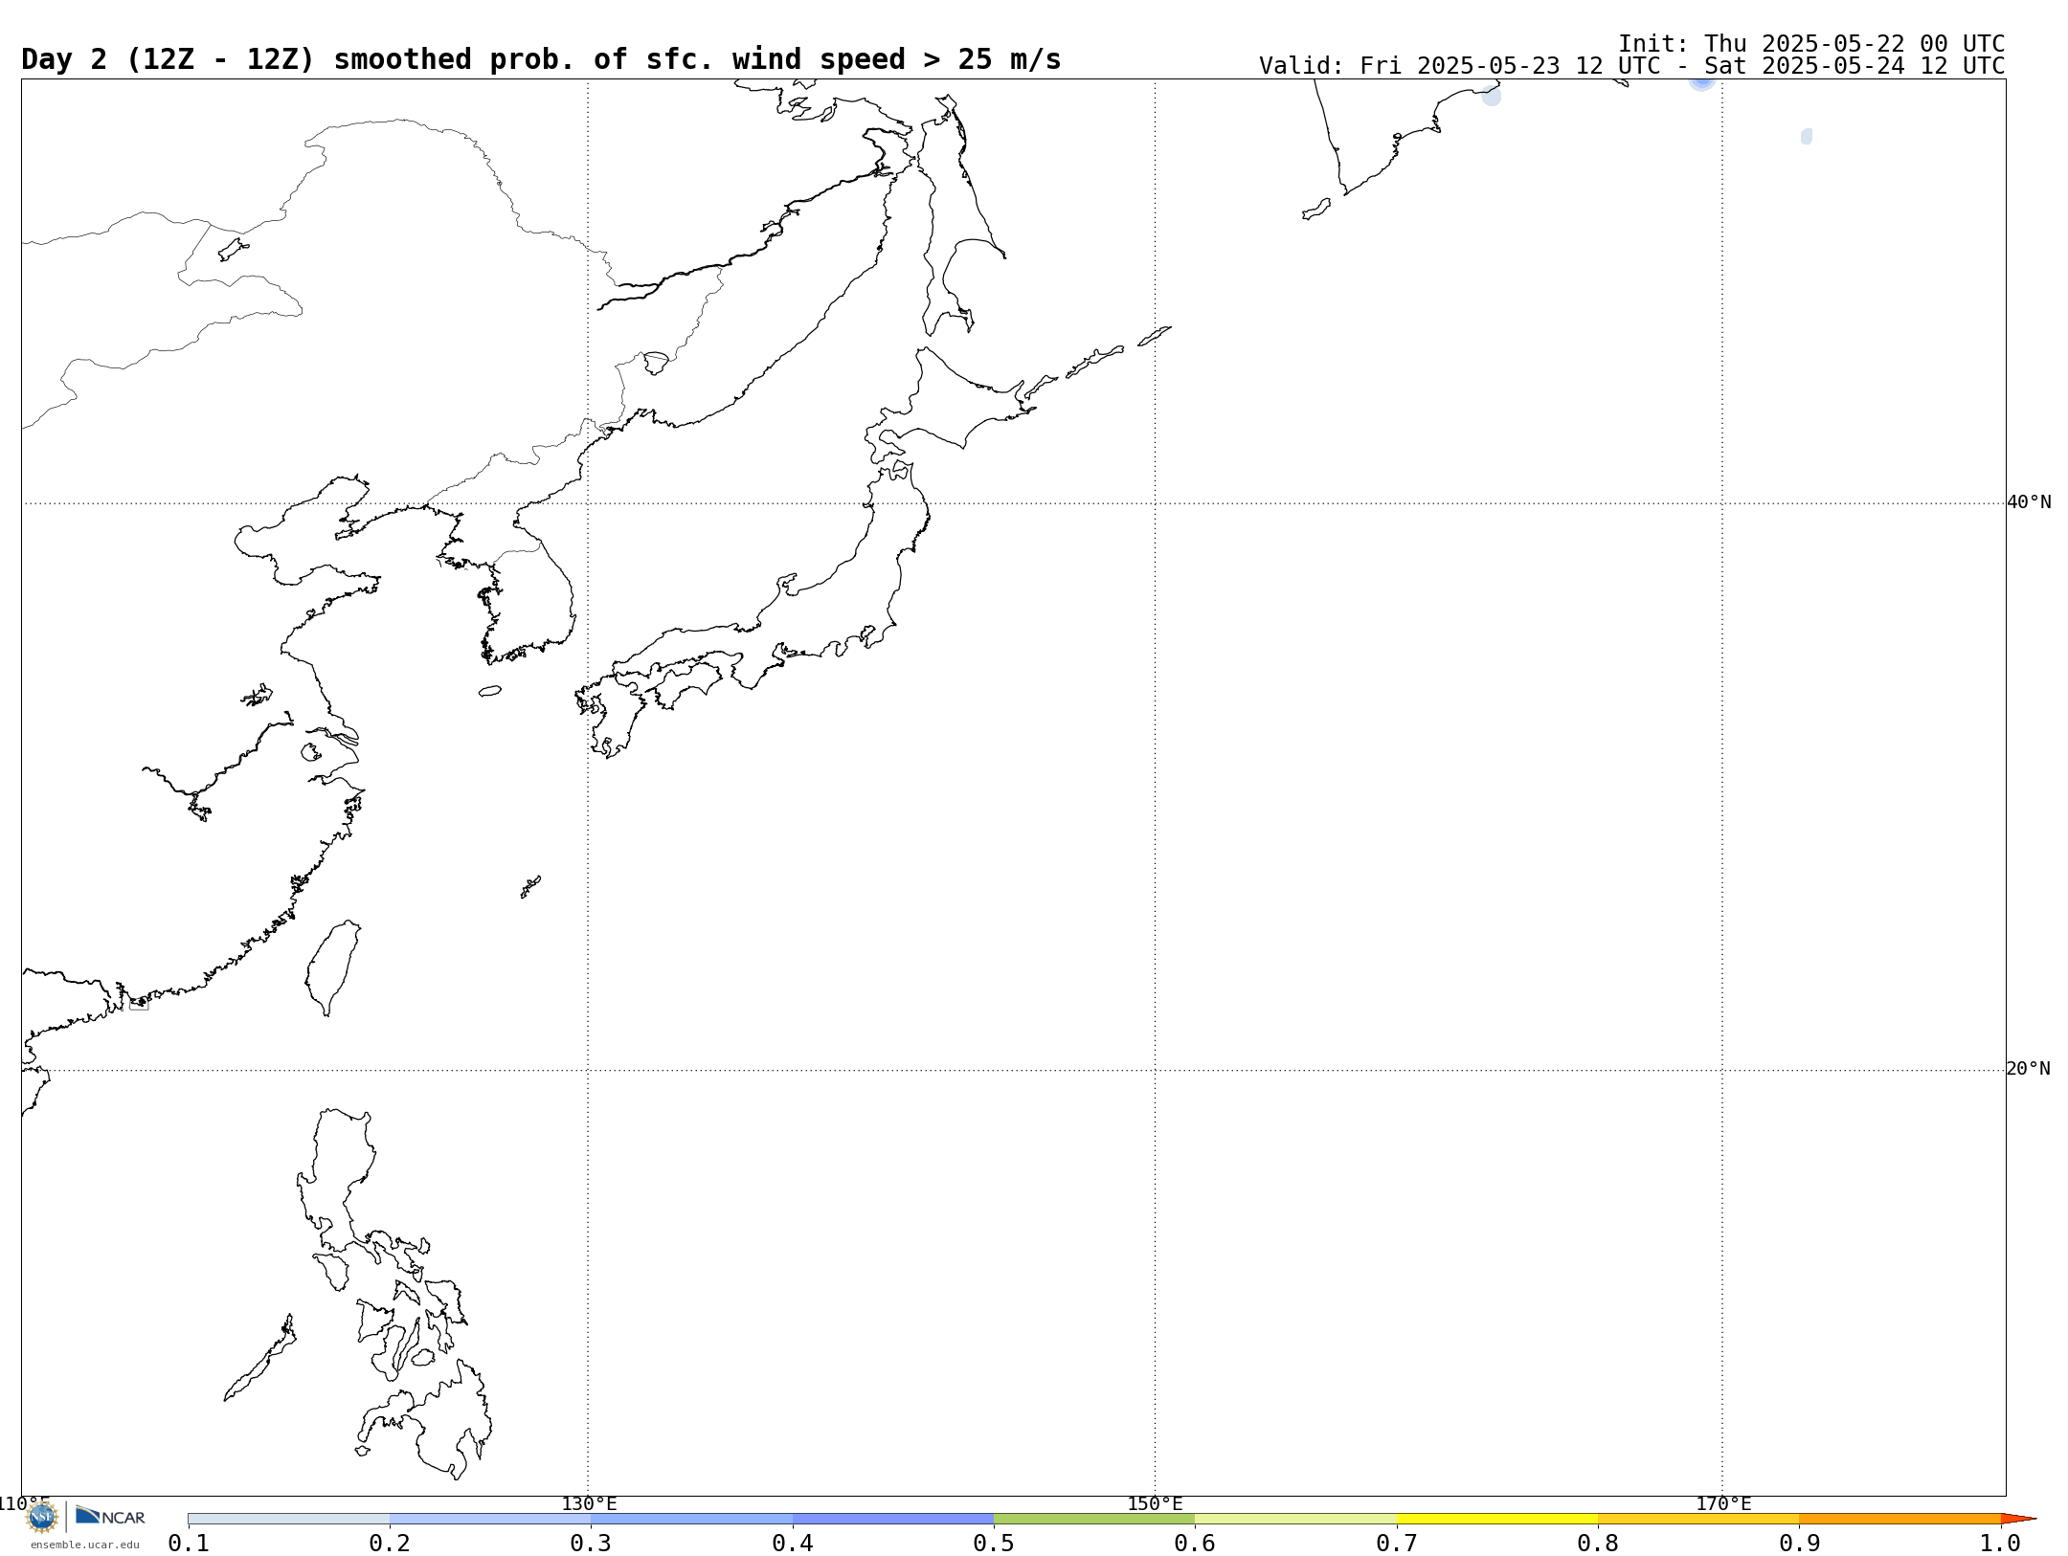
Task: Click the 20°N latitude label
Action: pos(2029,1069)
